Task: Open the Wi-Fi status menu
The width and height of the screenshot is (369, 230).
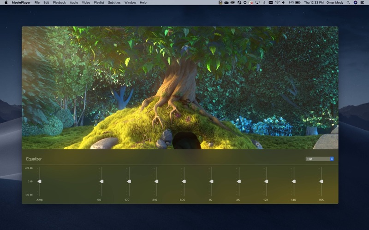Action: coord(278,3)
